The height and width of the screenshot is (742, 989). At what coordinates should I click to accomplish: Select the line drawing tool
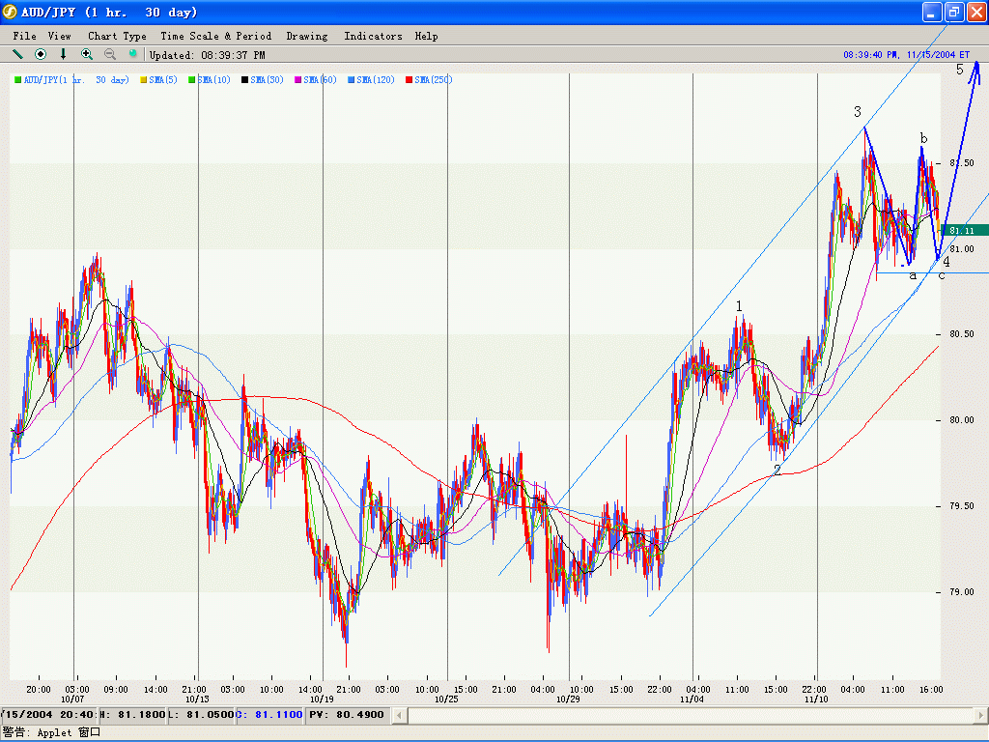coord(17,55)
